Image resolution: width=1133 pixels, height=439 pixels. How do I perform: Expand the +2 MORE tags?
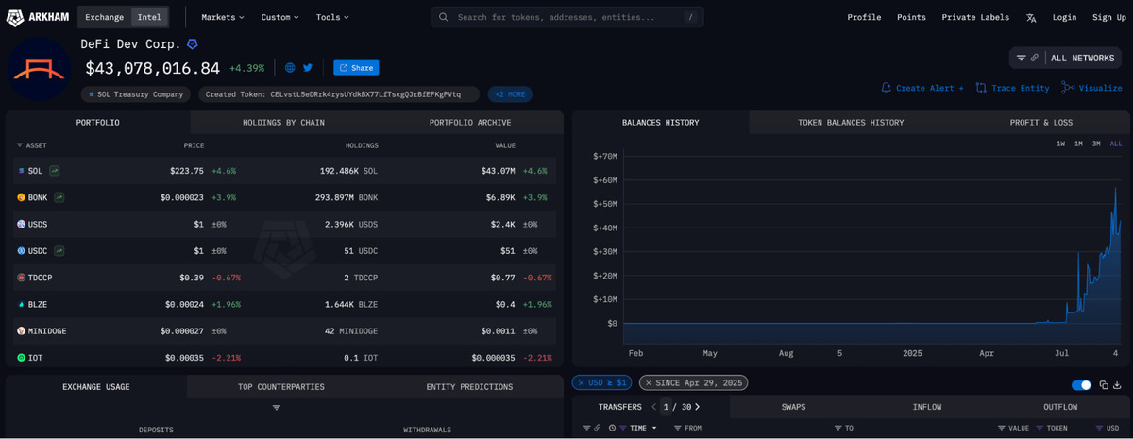point(510,94)
